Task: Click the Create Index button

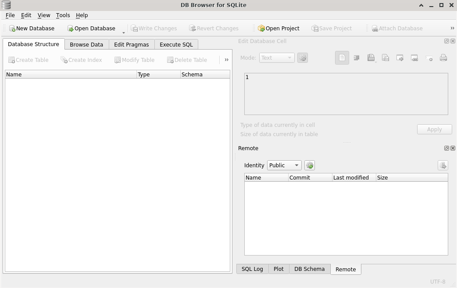Action: (81, 60)
